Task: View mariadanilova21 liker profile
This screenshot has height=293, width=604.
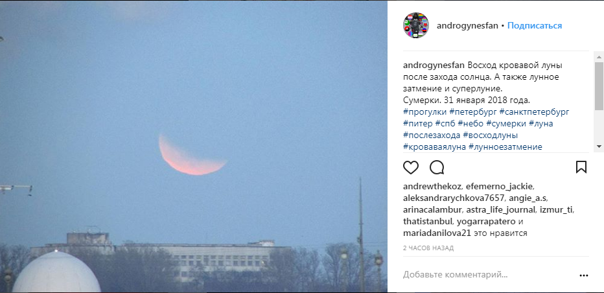Action: pyautogui.click(x=437, y=233)
